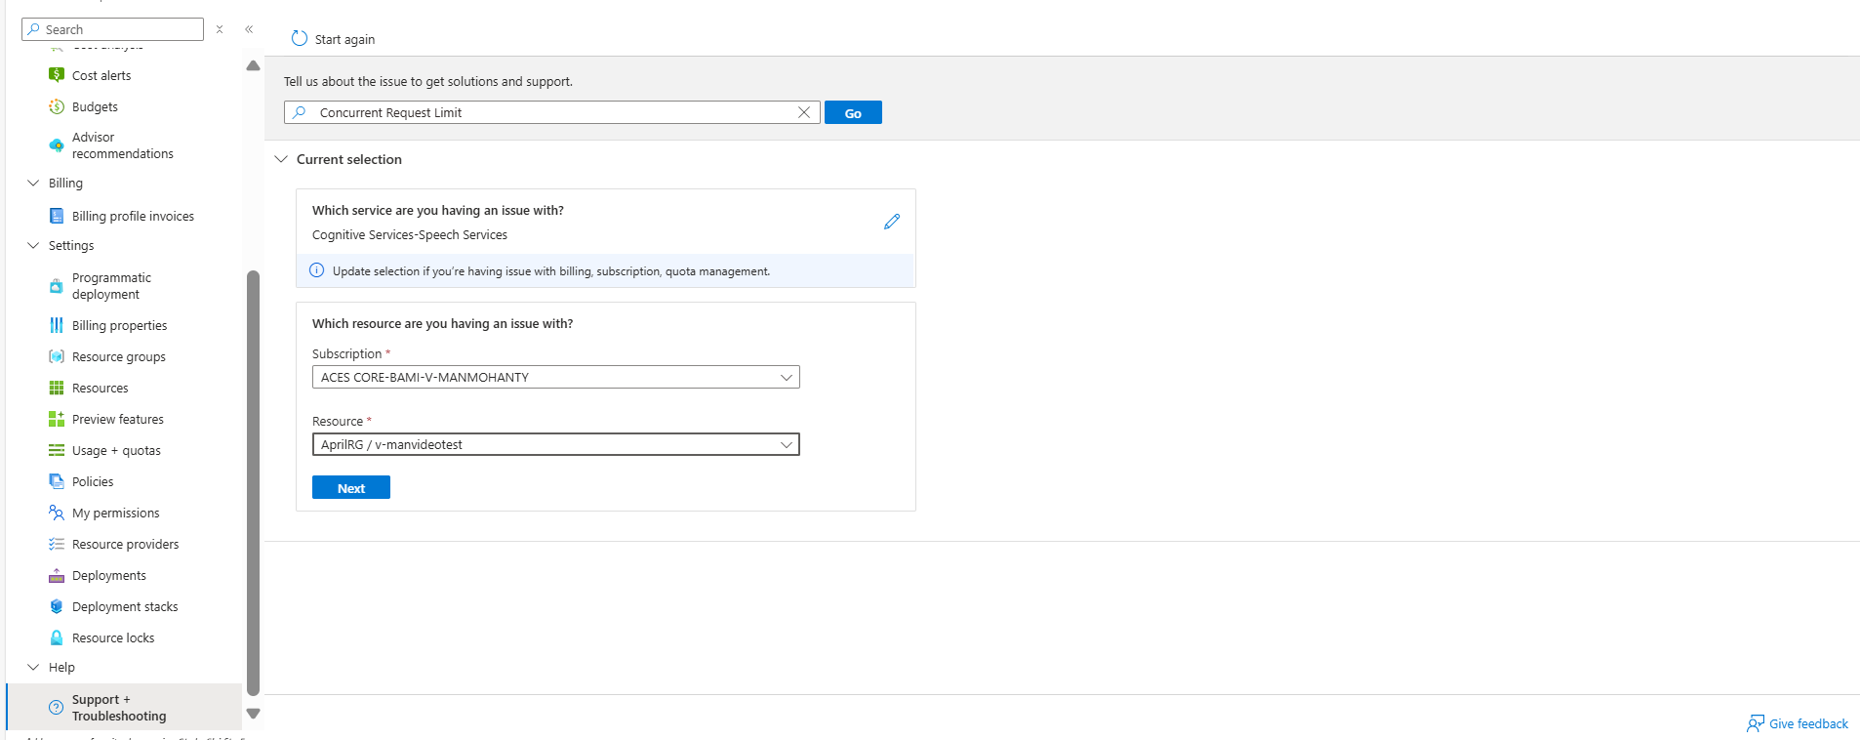The width and height of the screenshot is (1860, 740).
Task: Open Deployment stacks menu item
Action: click(x=124, y=606)
